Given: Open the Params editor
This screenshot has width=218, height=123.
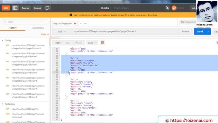Looking at the screenshot, I should [185, 31].
